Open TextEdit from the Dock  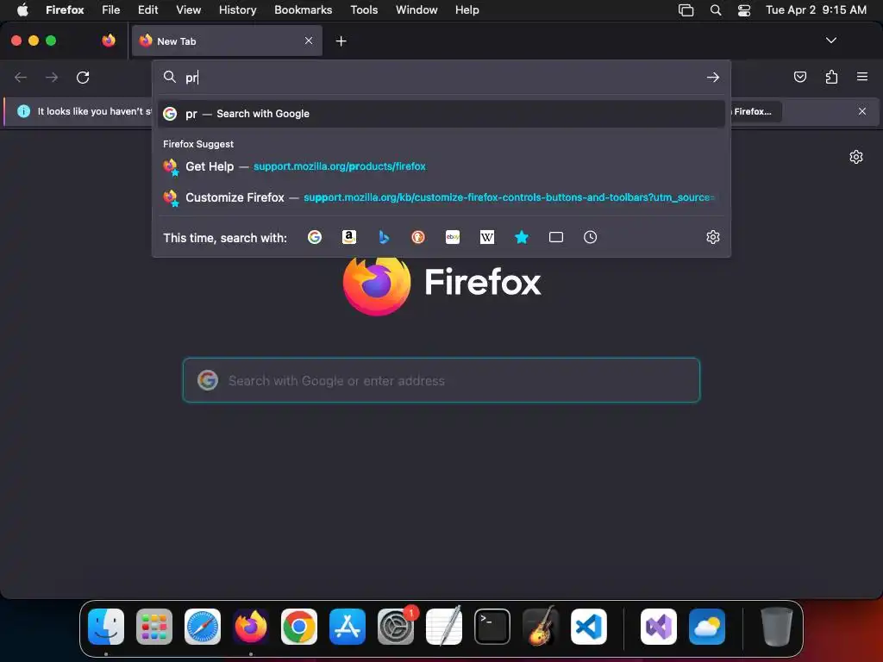click(x=444, y=626)
